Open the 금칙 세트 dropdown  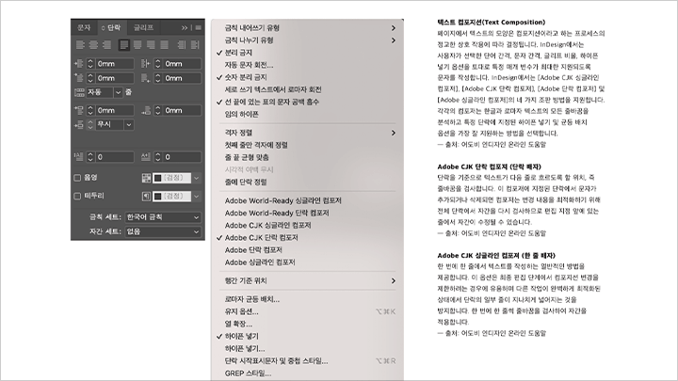point(163,217)
